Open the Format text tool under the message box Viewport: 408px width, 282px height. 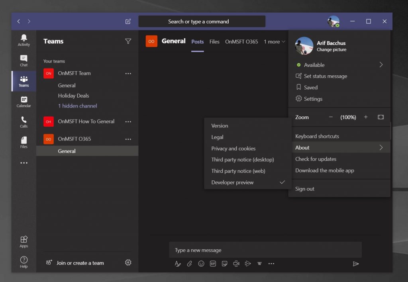pyautogui.click(x=178, y=264)
